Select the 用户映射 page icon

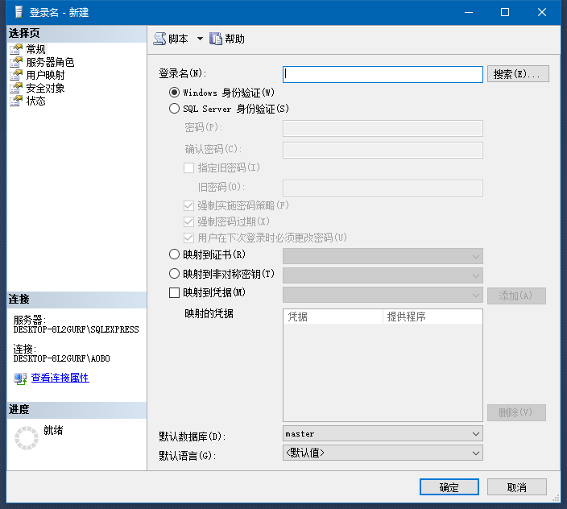click(x=16, y=75)
